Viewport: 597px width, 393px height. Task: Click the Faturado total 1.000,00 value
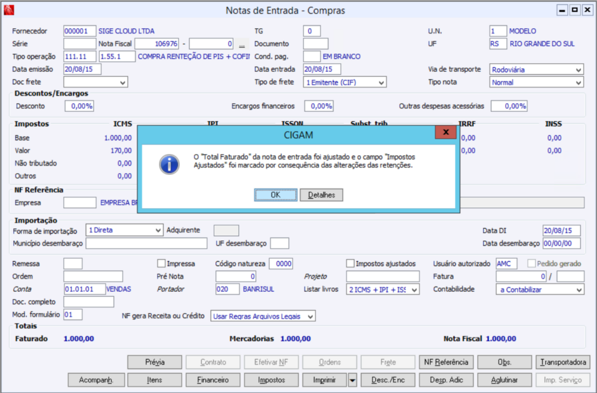pos(79,339)
